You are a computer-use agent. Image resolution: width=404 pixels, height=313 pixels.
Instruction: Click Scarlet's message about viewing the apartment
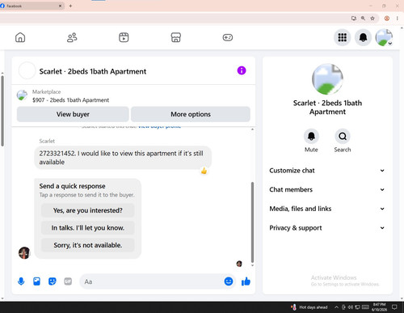[123, 158]
